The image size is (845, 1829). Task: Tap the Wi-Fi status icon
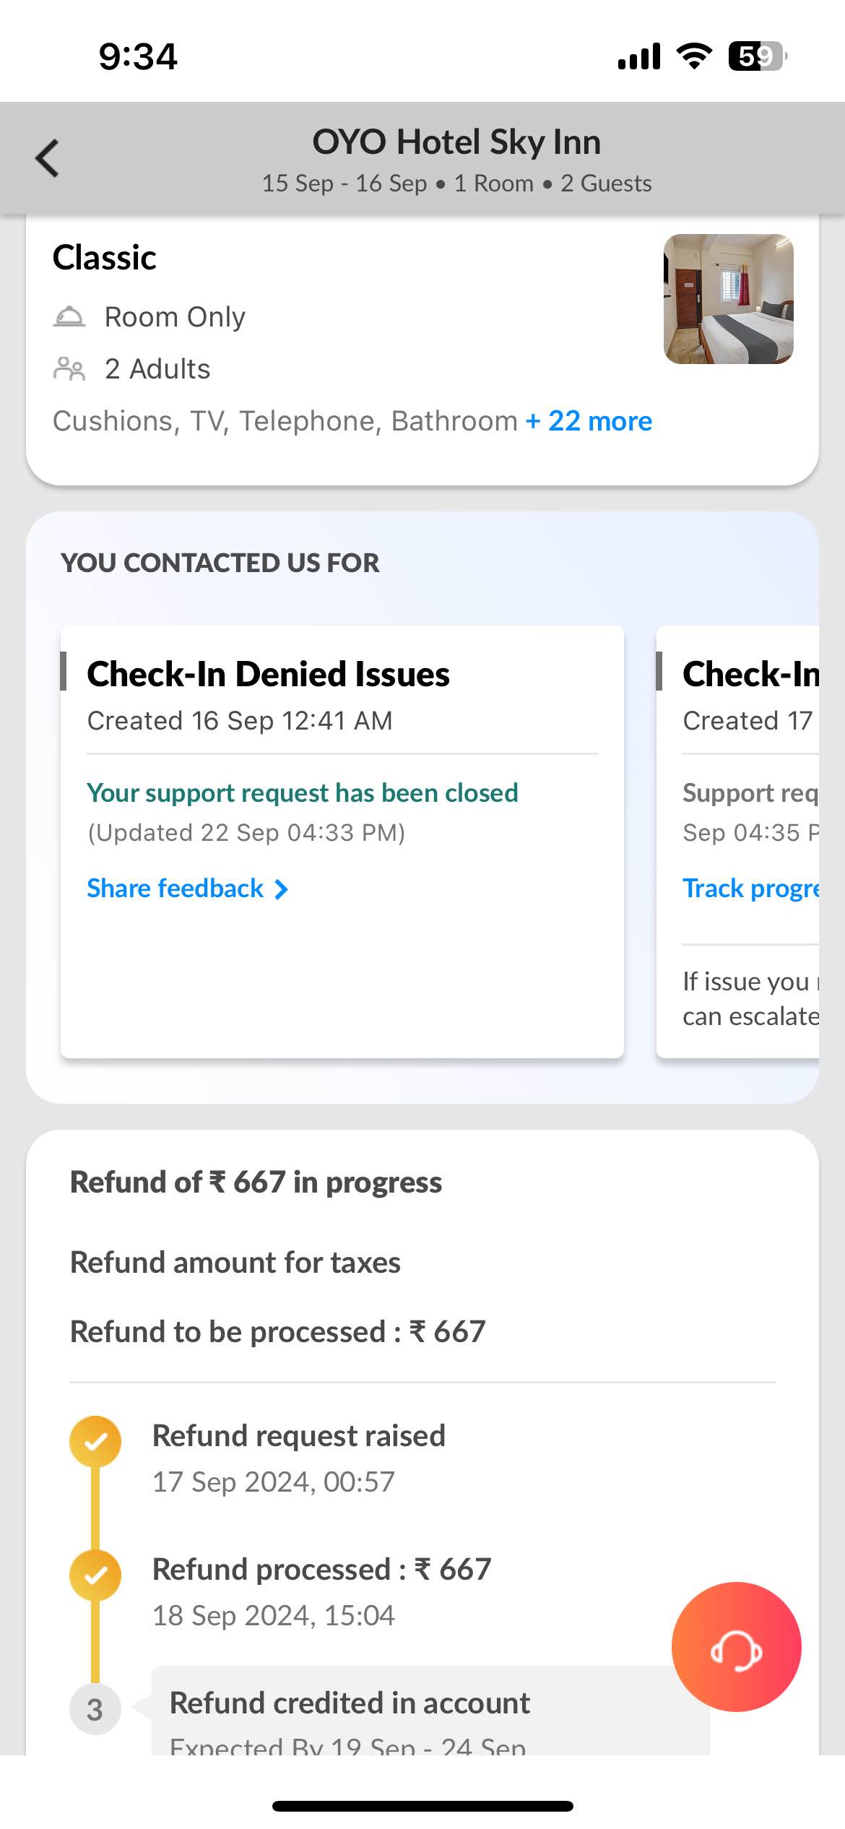694,56
